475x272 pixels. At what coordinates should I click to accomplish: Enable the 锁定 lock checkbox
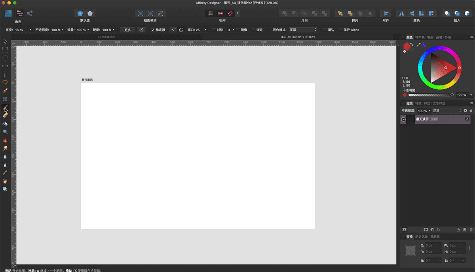253,30
